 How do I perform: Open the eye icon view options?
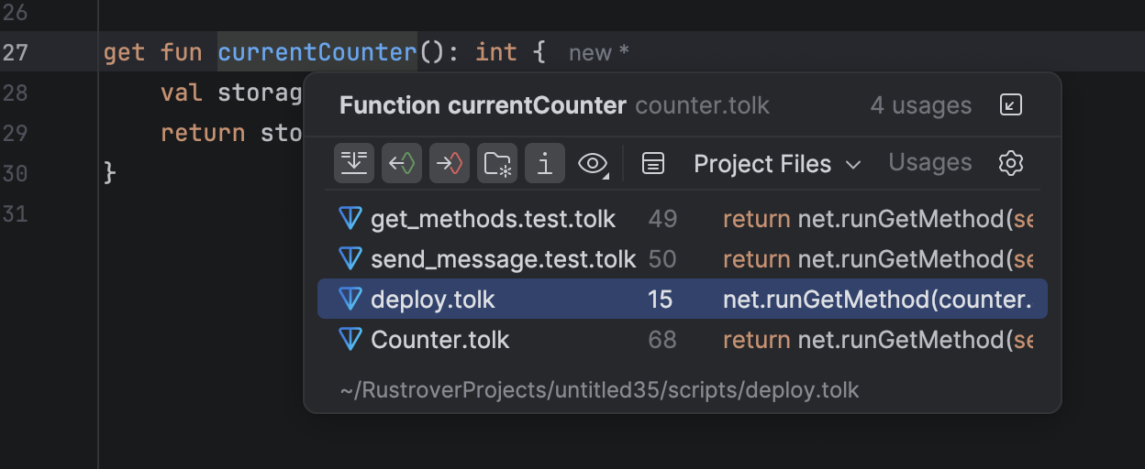(x=594, y=164)
